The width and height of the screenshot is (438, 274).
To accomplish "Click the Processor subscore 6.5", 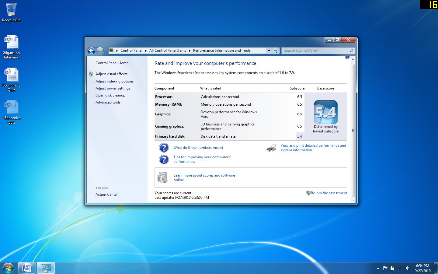I will pyautogui.click(x=300, y=97).
